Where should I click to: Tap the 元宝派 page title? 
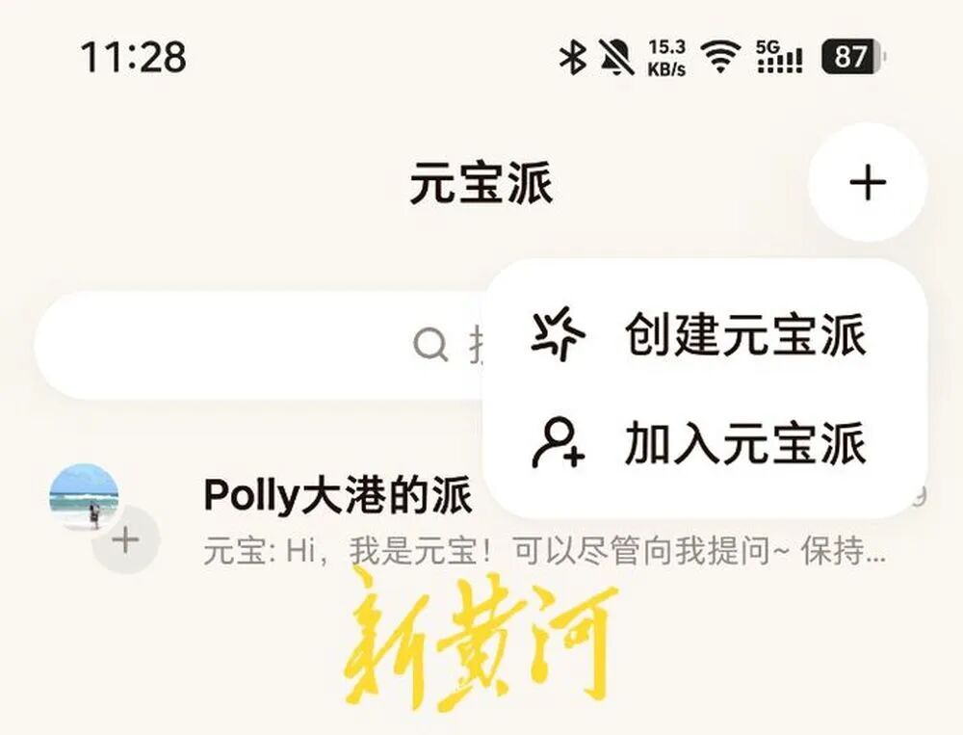click(x=481, y=183)
